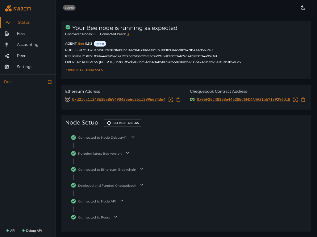
Task: Show QR code for Ethereum Address
Action: coord(171,100)
